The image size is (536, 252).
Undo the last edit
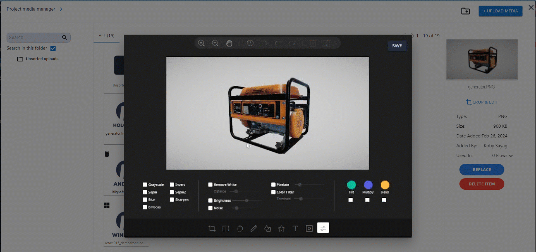pos(264,43)
